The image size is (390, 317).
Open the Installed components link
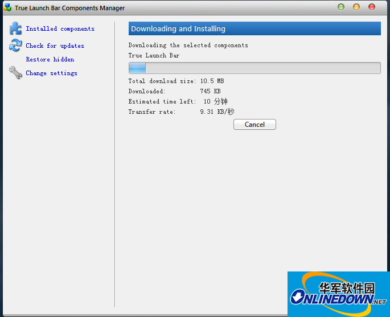[x=60, y=29]
